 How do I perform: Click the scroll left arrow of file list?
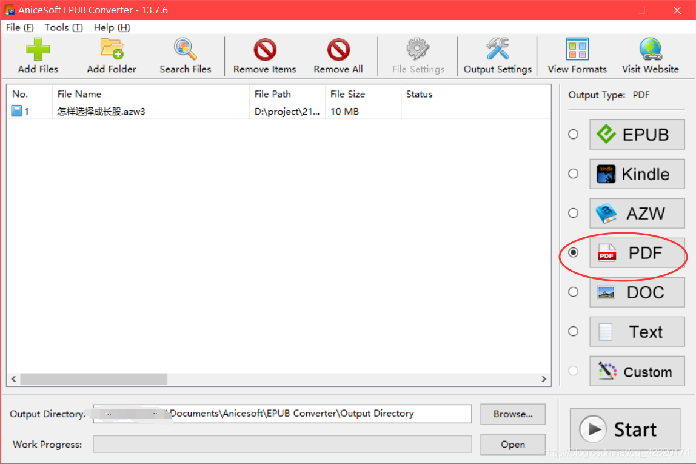(x=14, y=378)
